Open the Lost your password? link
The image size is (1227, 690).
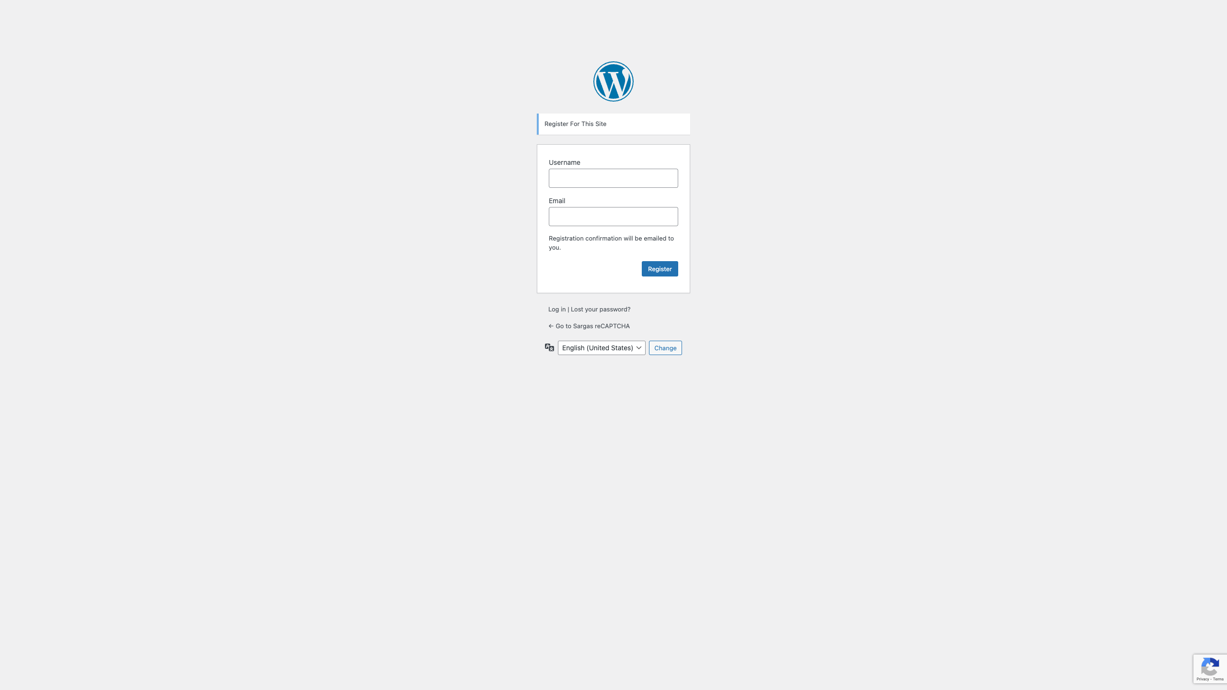[601, 309]
